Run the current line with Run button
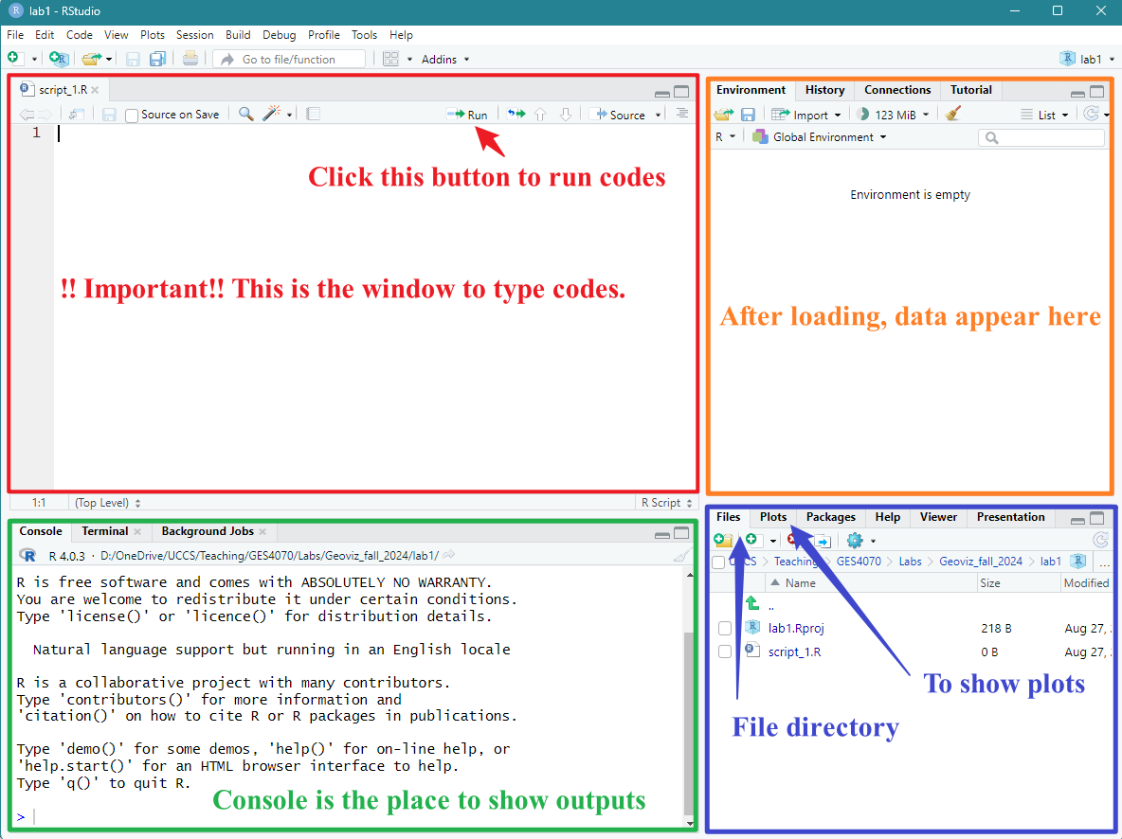This screenshot has height=839, width=1122. tap(466, 115)
